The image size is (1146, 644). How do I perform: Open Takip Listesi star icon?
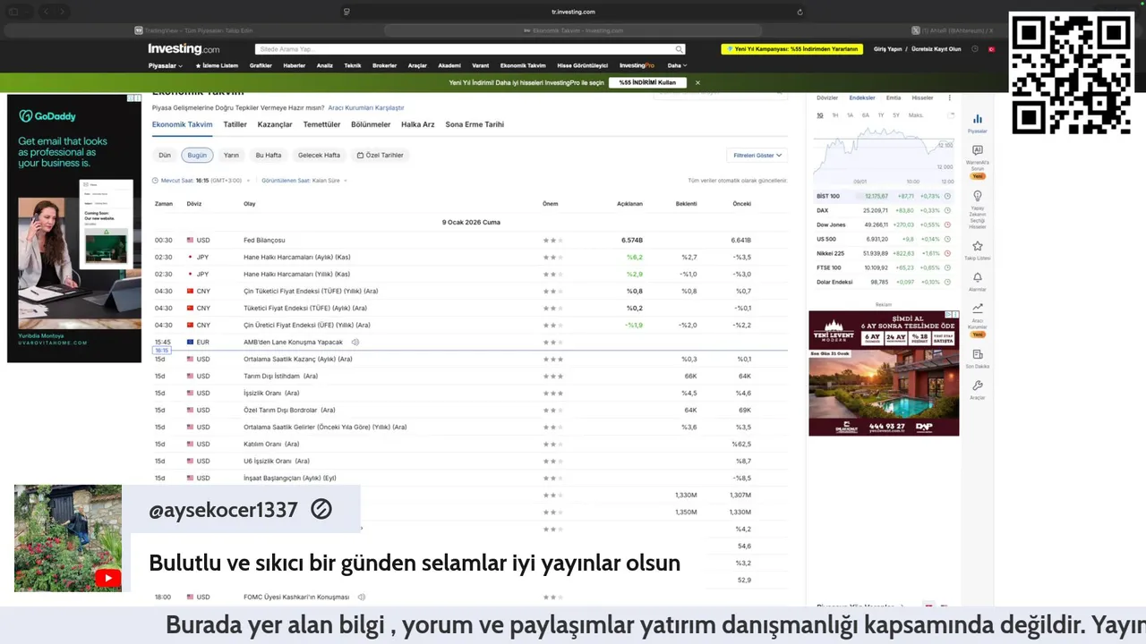(977, 246)
